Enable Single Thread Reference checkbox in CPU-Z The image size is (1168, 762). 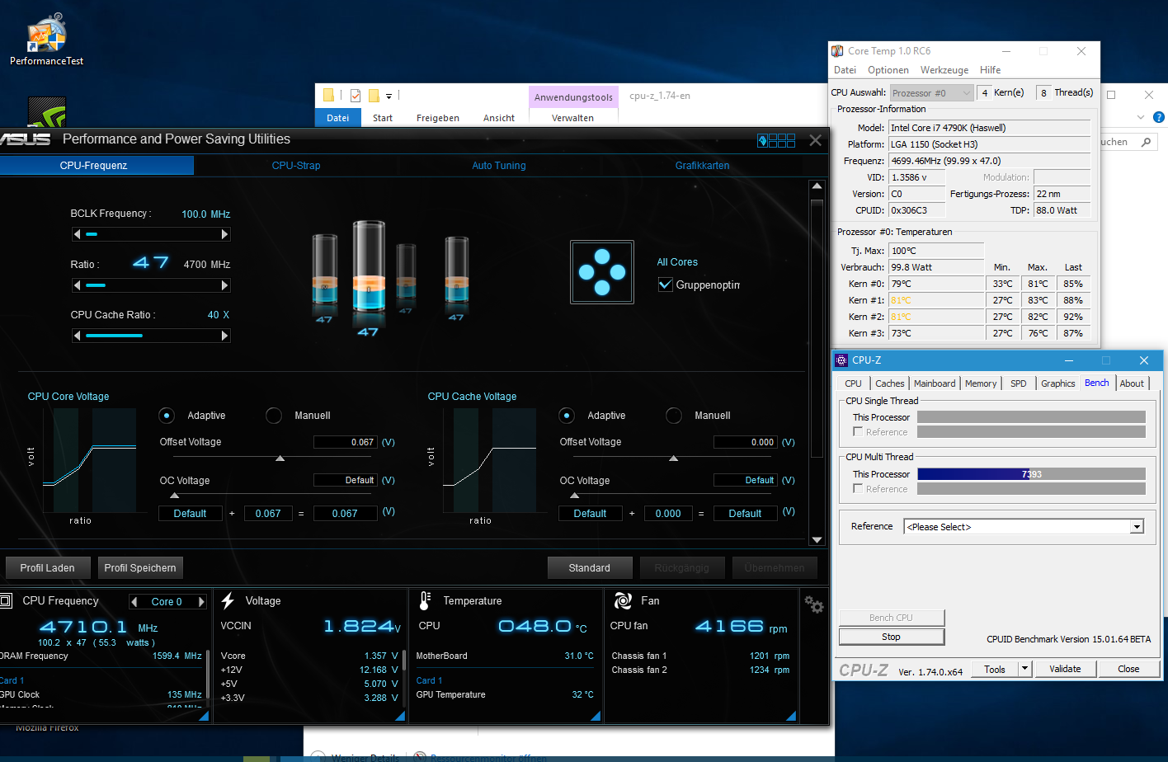(858, 432)
